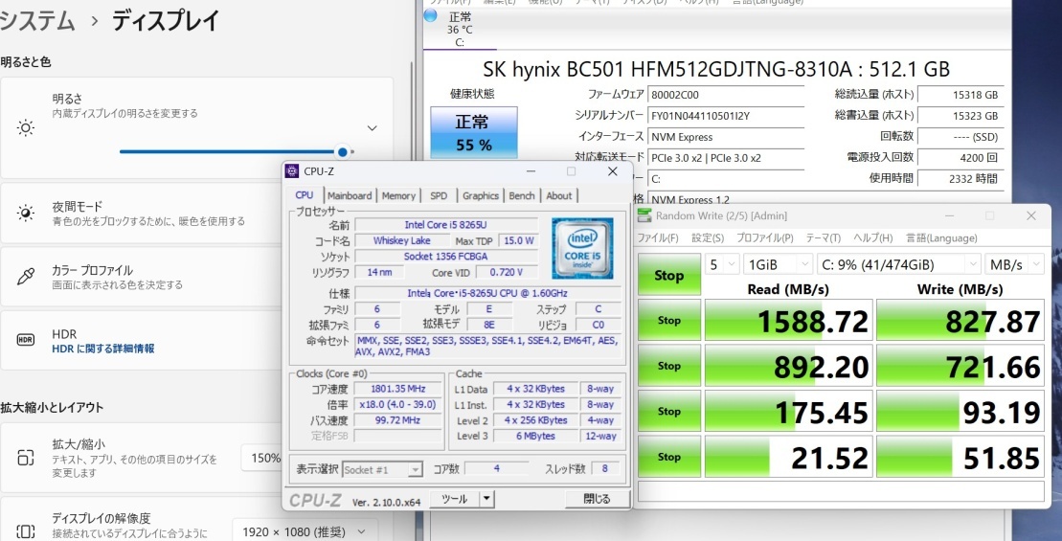The image size is (1062, 541).
Task: Click the Intel Core i5 8265U name field
Action: coord(446,224)
